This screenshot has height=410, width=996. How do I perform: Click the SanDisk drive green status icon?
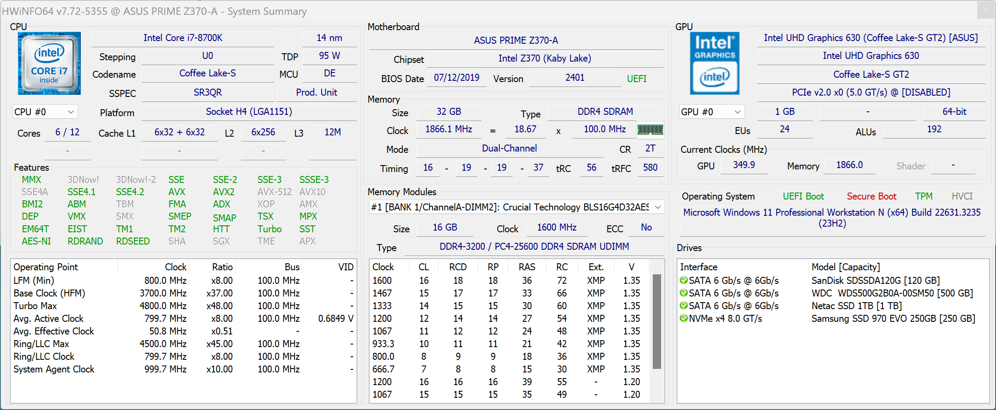[x=683, y=280]
